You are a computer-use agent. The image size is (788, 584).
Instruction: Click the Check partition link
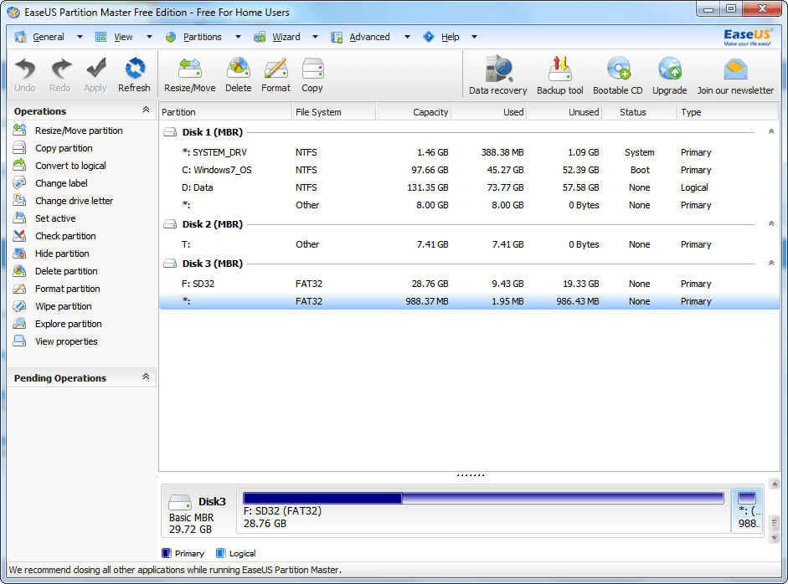click(x=65, y=236)
